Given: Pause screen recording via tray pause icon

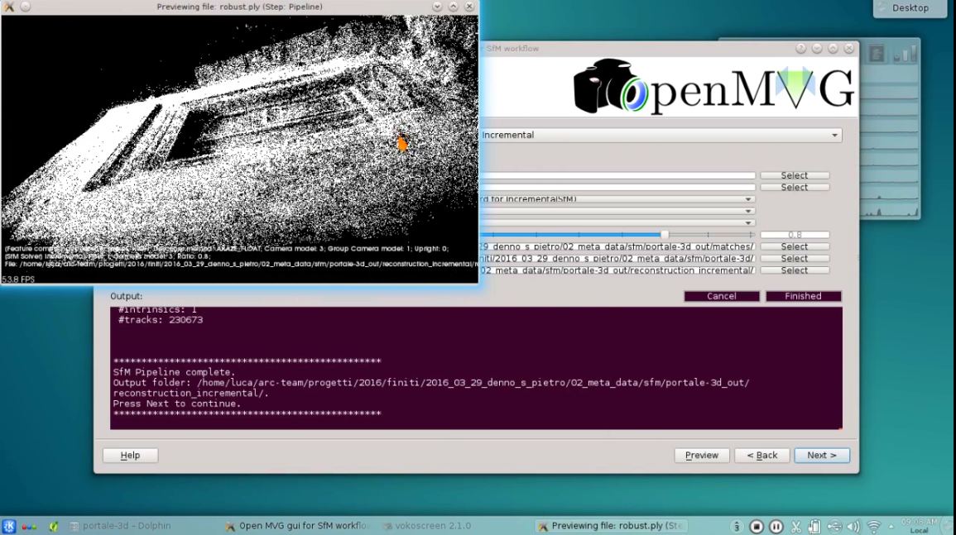Looking at the screenshot, I should (776, 526).
